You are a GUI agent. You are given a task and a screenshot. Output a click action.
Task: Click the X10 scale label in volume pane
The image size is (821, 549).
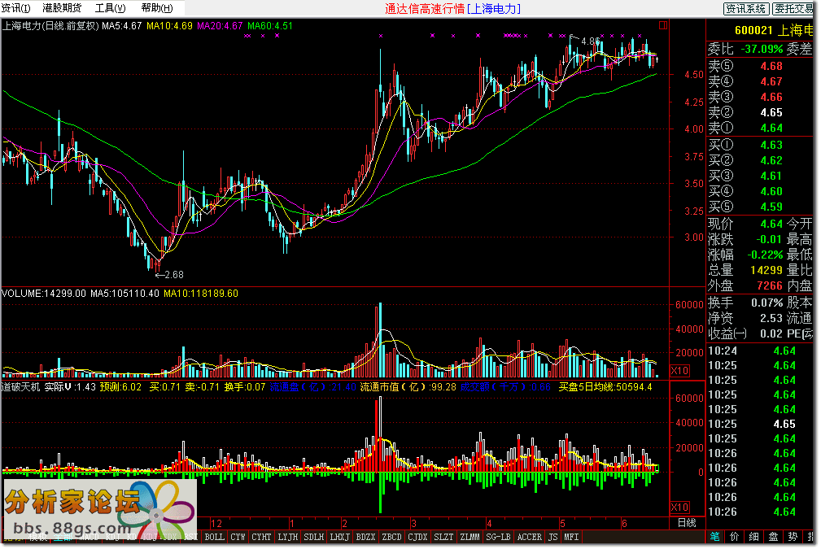tap(679, 371)
